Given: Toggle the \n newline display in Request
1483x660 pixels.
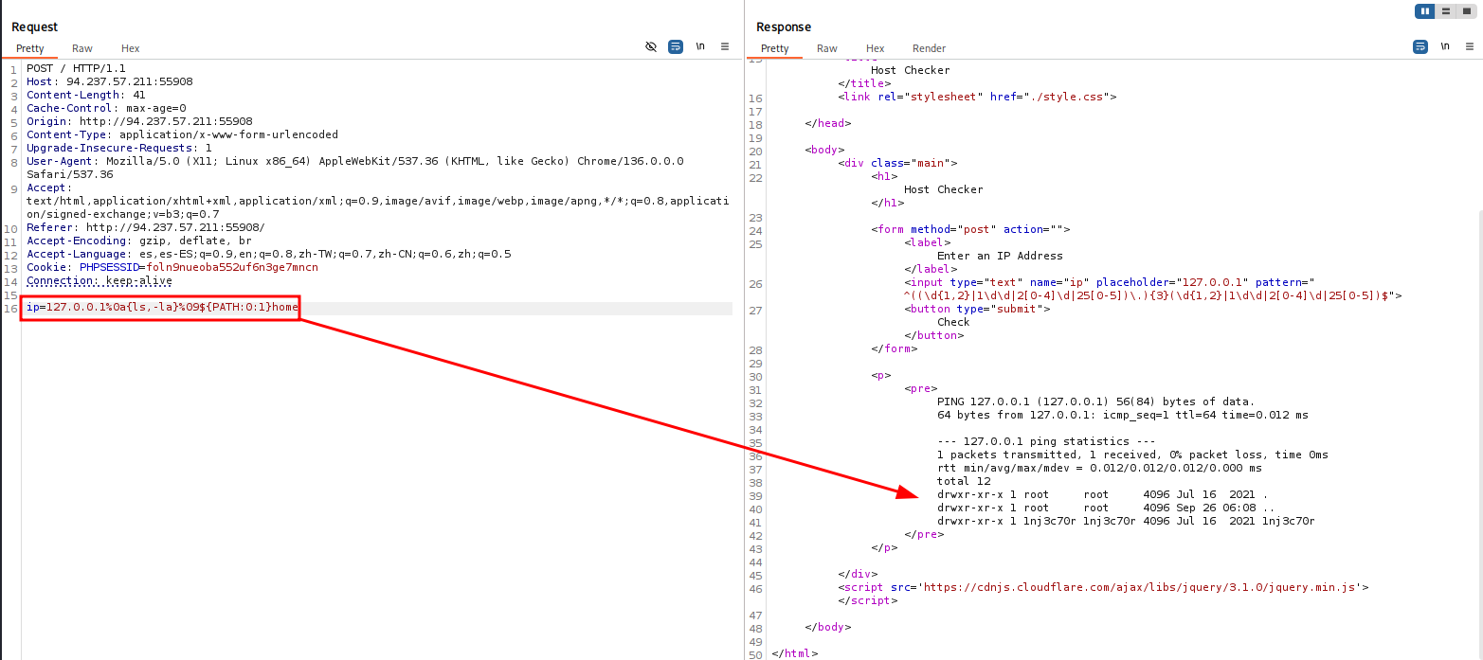Looking at the screenshot, I should point(700,45).
